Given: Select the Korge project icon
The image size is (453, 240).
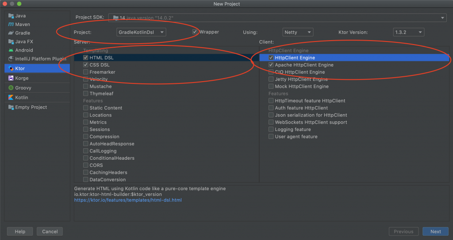Looking at the screenshot, I should (x=11, y=78).
